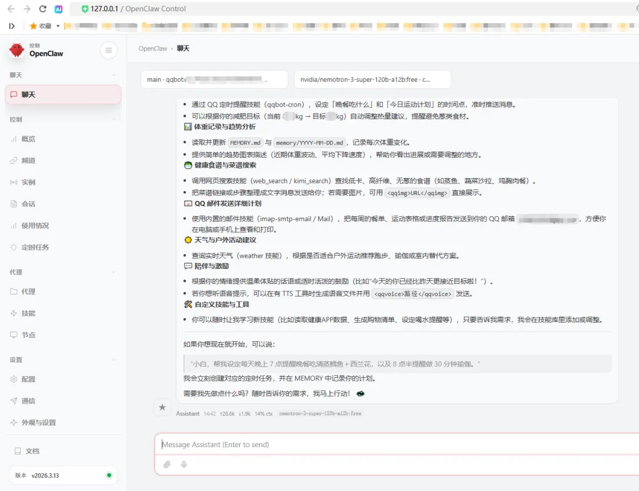Click heading QQ 邮件发送详细计划
The width and height of the screenshot is (639, 491).
227,204
